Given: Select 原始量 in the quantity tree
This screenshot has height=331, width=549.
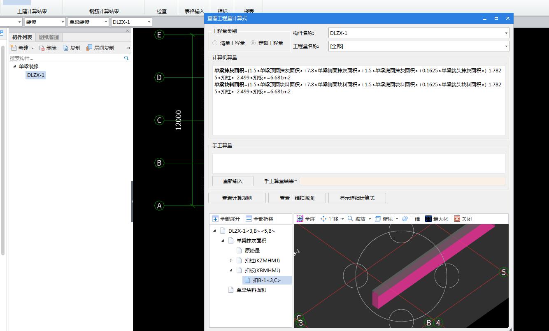Looking at the screenshot, I should point(252,250).
